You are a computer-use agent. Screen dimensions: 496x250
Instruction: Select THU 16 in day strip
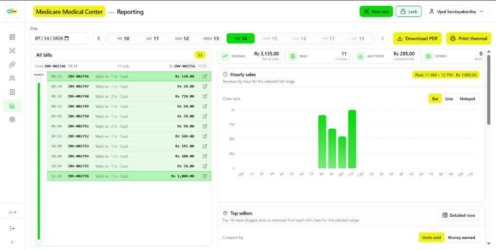[299, 39]
